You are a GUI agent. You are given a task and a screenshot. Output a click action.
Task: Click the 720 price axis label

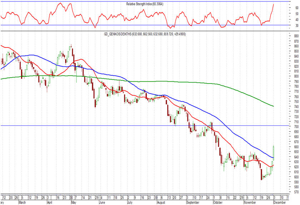[x=296, y=117]
